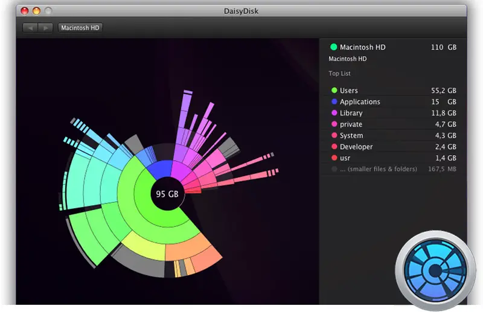Click the 167,5 MB size value
This screenshot has height=312, width=483.
coord(442,169)
